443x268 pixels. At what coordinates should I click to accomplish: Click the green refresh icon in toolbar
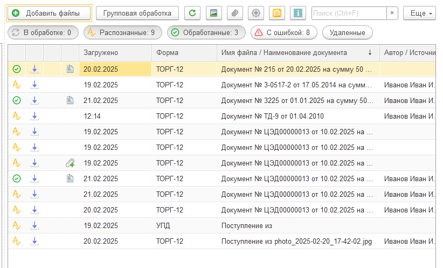click(192, 13)
